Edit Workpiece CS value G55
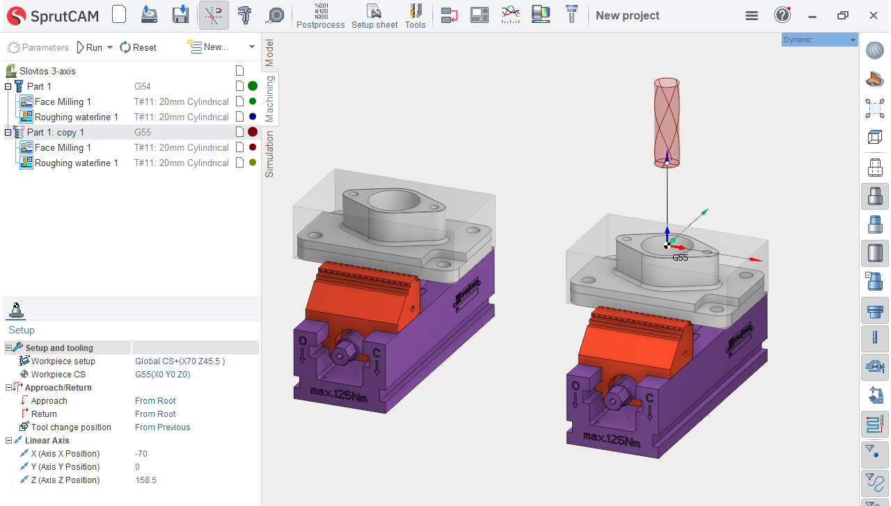The width and height of the screenshot is (891, 506). [162, 374]
